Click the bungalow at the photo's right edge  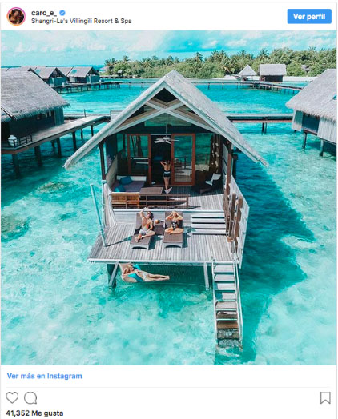(313, 110)
